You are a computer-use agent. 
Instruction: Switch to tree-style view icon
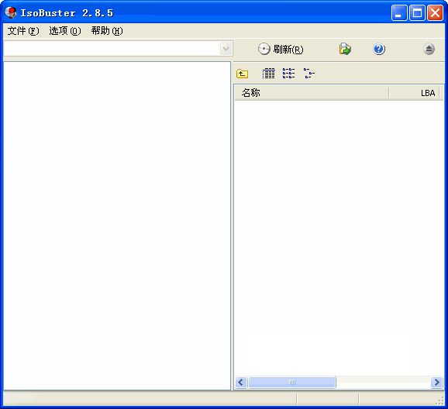point(309,74)
